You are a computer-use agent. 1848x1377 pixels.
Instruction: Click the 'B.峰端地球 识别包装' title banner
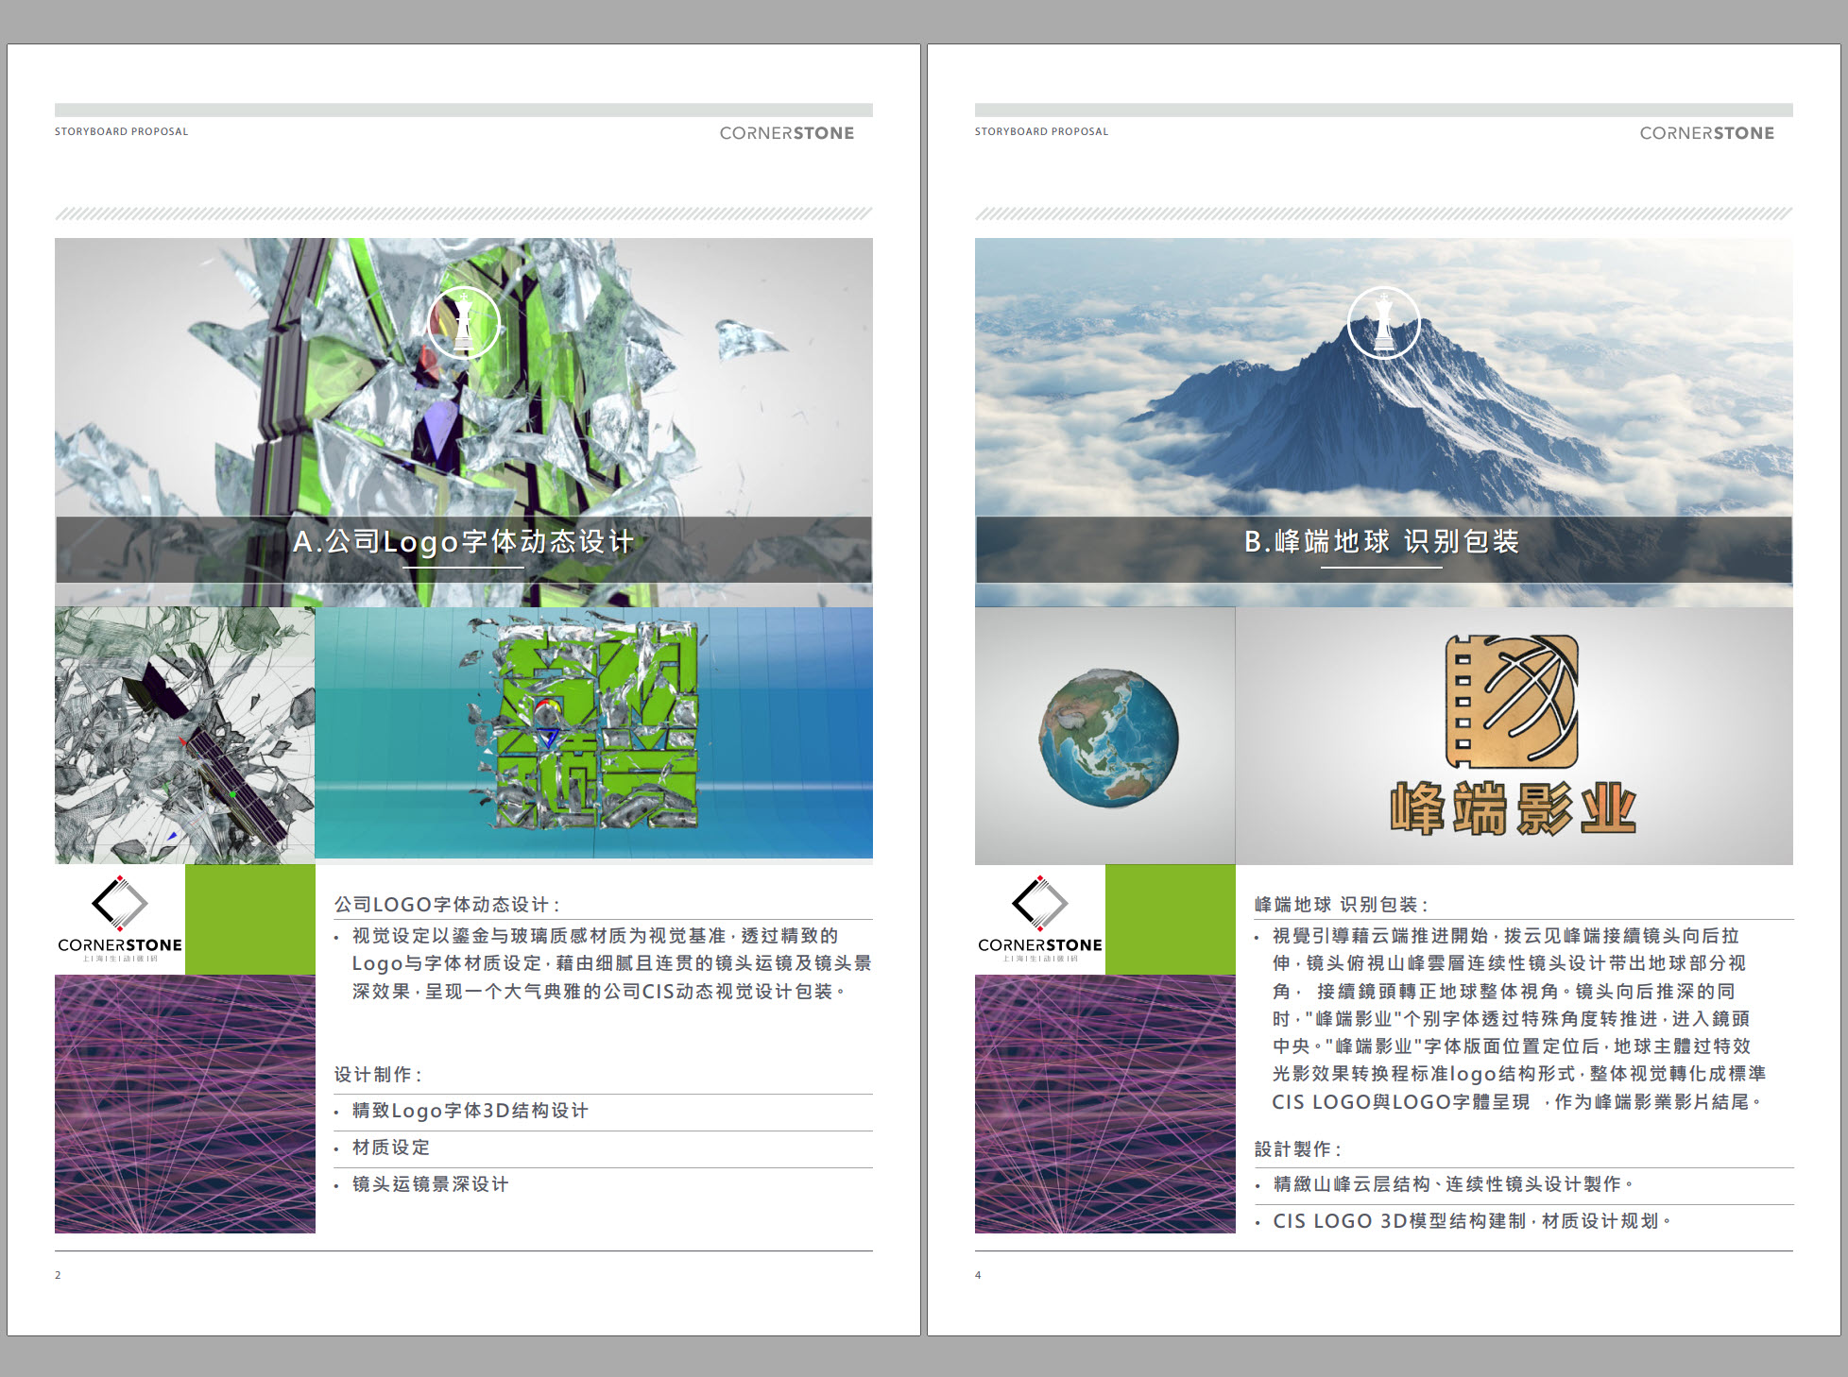[x=1382, y=542]
